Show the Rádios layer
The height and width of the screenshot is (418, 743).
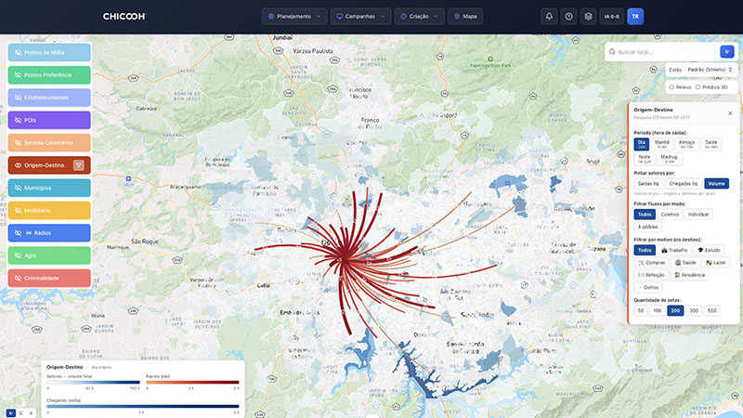click(49, 233)
